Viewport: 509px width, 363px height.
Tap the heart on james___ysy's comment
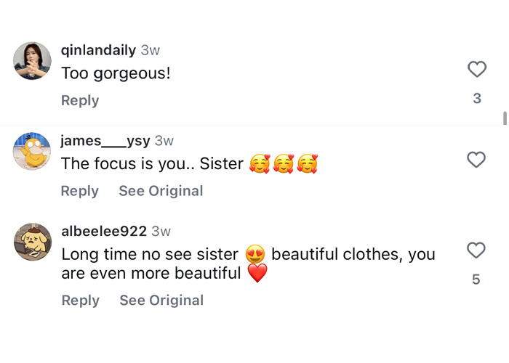point(476,160)
